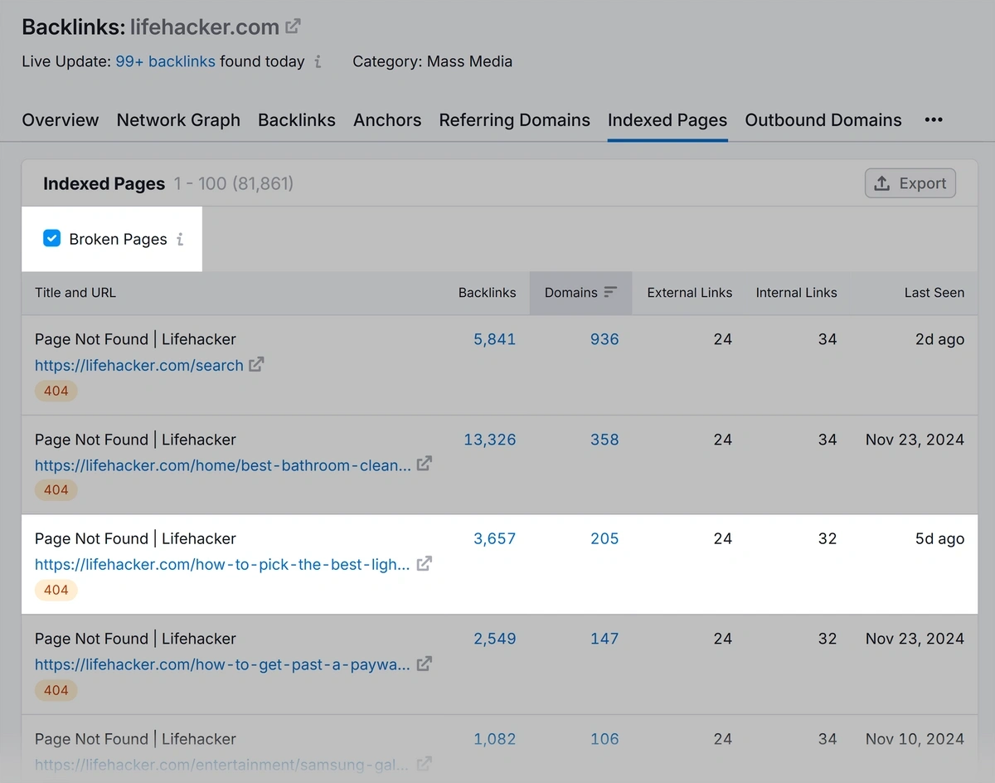
Task: Click the "2d ago" last seen value
Action: (x=939, y=339)
